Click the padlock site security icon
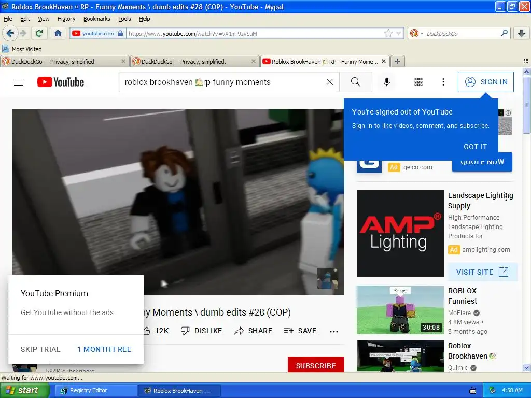This screenshot has width=531, height=398. pyautogui.click(x=120, y=34)
